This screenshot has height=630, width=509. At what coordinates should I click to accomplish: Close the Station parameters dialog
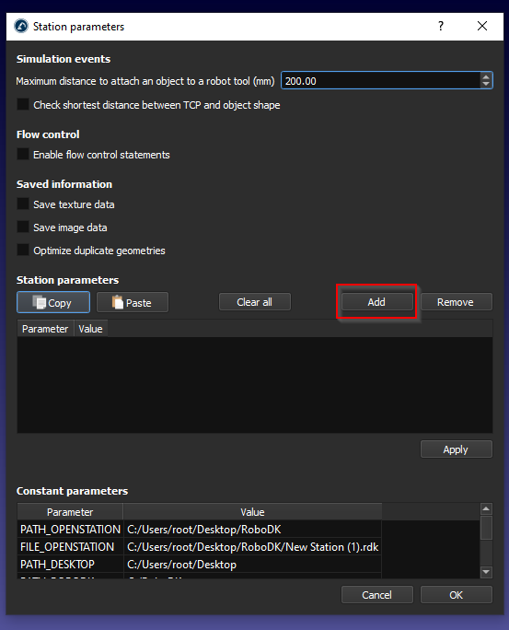[x=482, y=26]
